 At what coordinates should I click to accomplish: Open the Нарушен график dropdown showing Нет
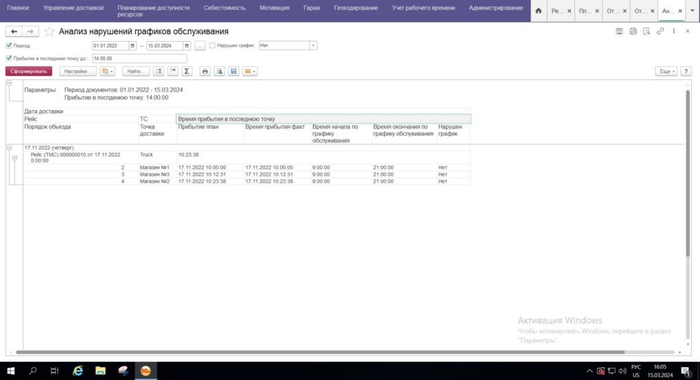[x=314, y=46]
